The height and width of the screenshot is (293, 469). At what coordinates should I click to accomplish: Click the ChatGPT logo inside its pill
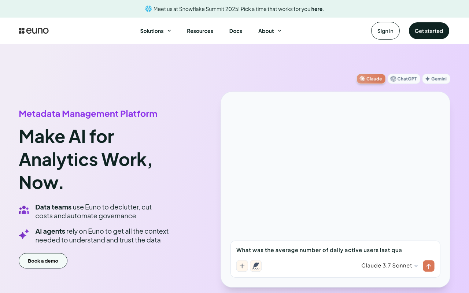pos(393,79)
